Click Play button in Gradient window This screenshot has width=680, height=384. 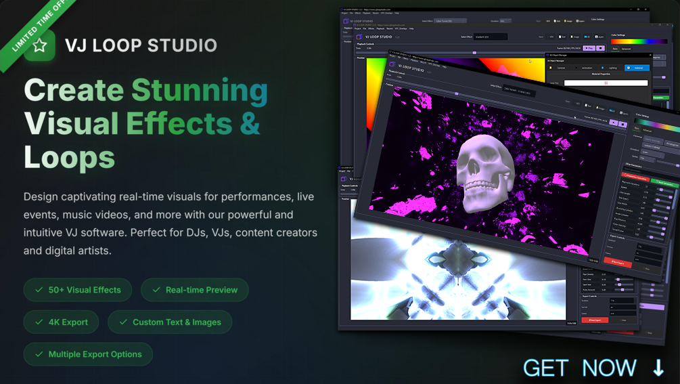[x=589, y=48]
